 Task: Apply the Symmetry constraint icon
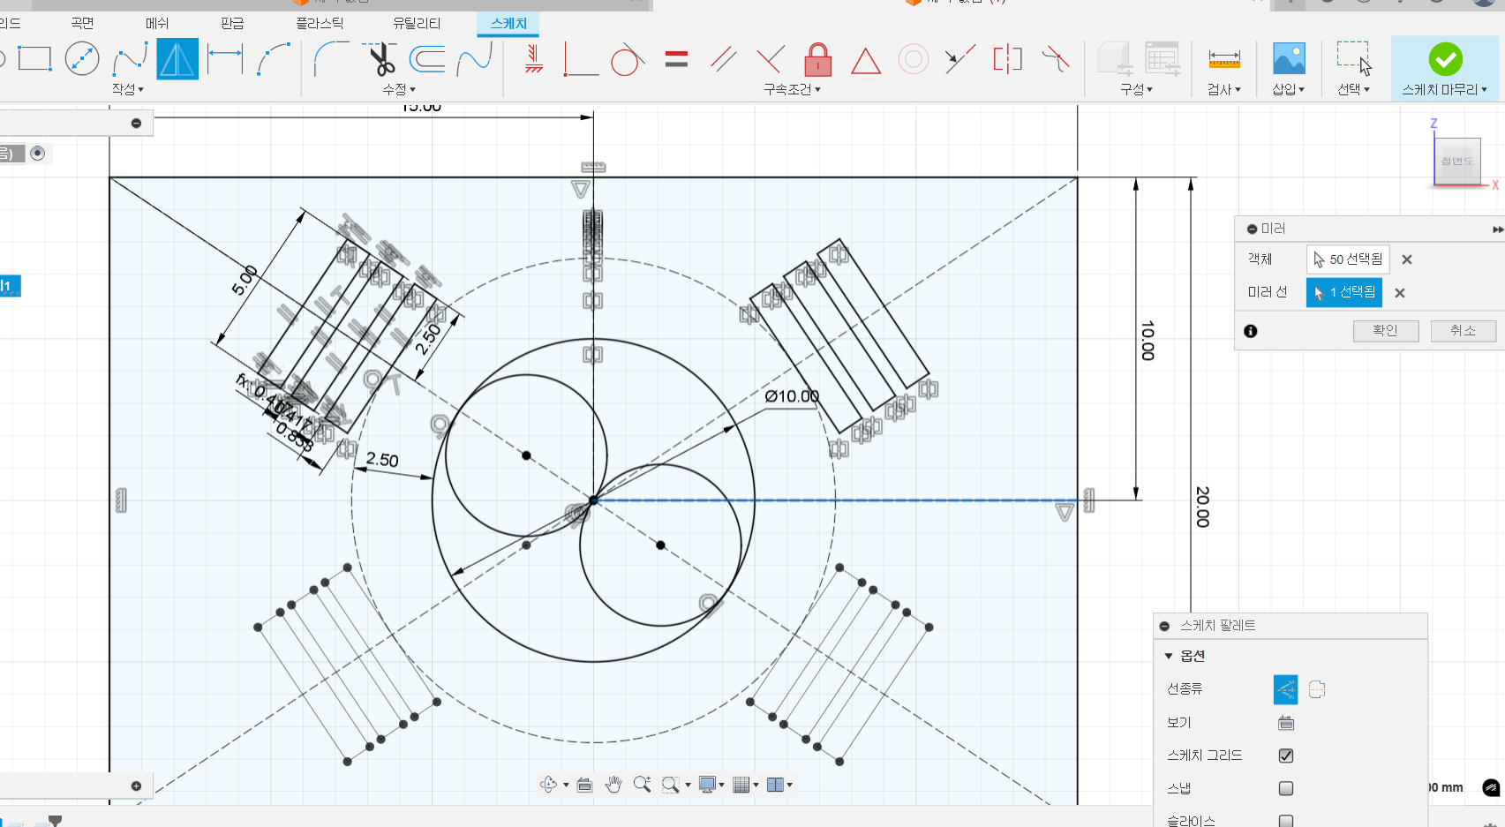1007,59
